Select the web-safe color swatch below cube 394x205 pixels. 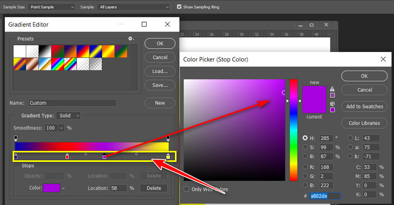click(x=333, y=110)
